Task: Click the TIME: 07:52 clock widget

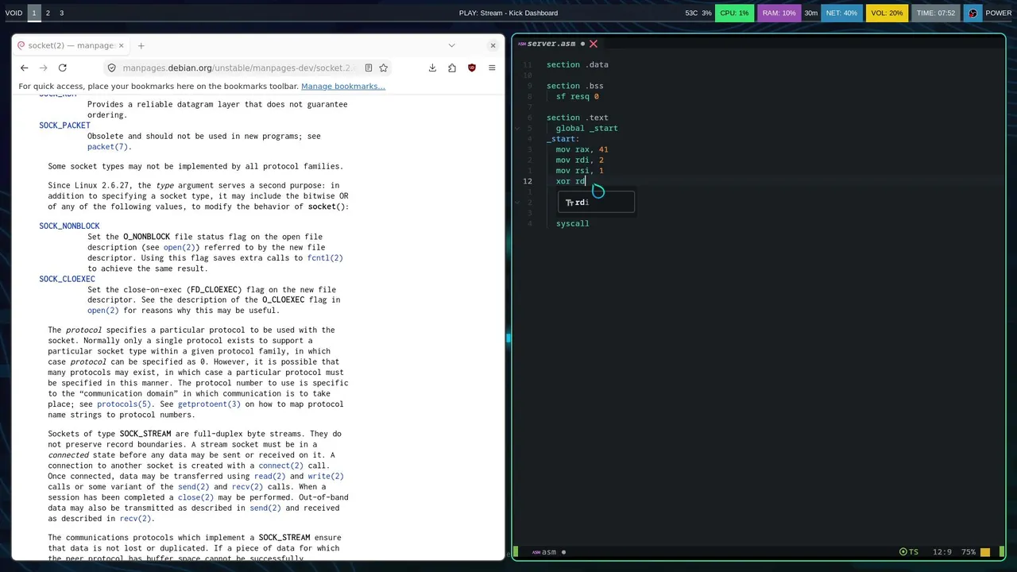Action: pos(936,13)
